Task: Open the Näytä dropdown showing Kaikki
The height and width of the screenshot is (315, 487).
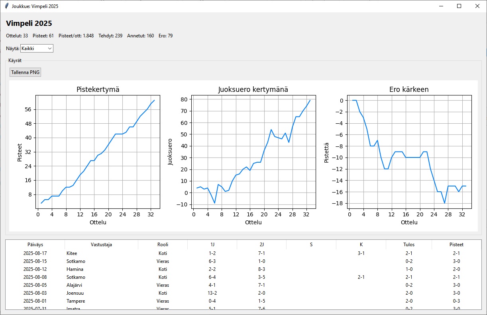Action: (x=37, y=49)
